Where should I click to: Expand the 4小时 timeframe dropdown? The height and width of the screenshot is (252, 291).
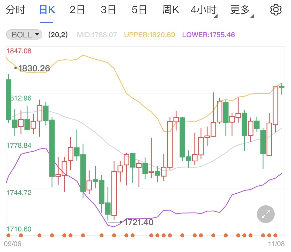pos(204,10)
